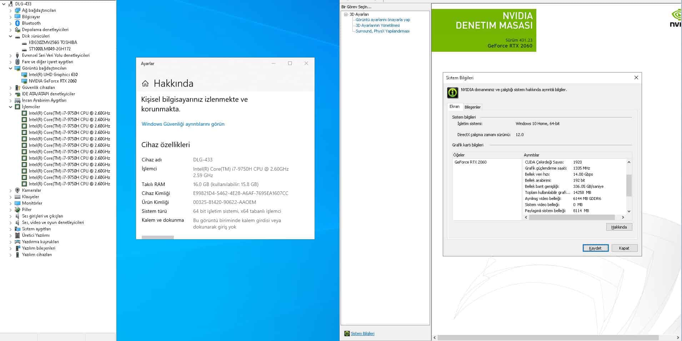Maximize the Ayarlar window
Viewport: 682px width, 341px height.
click(x=290, y=63)
